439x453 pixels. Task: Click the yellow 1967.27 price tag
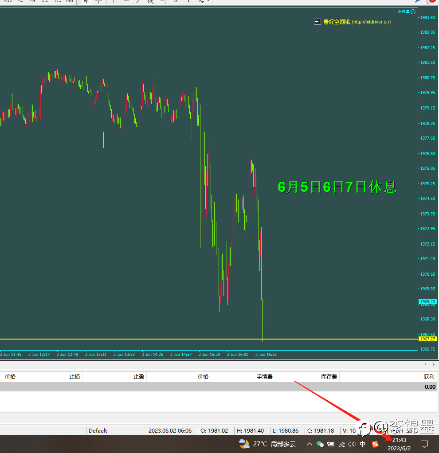click(427, 339)
